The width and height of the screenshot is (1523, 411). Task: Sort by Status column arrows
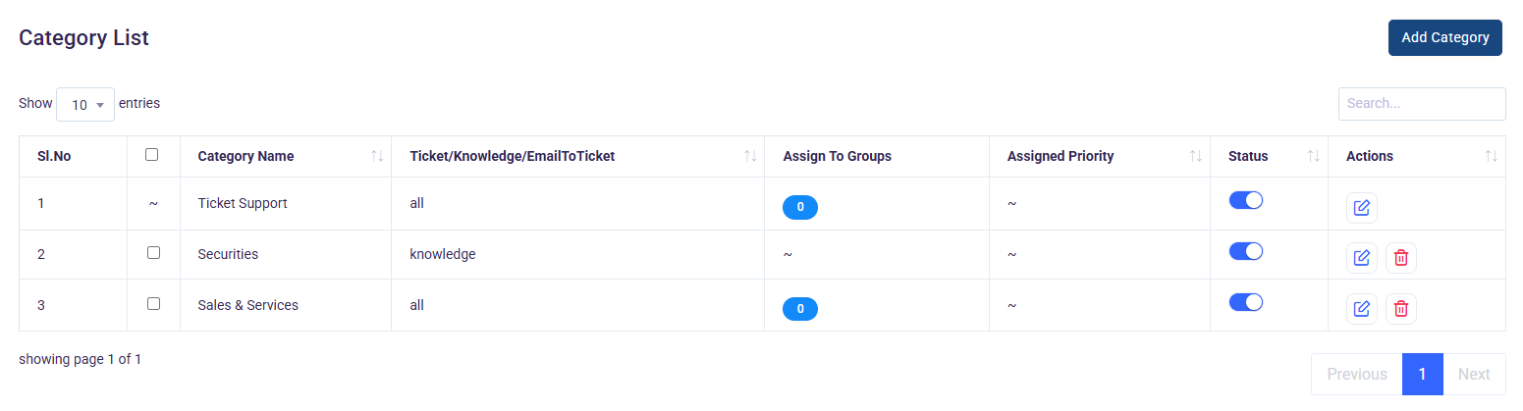(x=1313, y=157)
